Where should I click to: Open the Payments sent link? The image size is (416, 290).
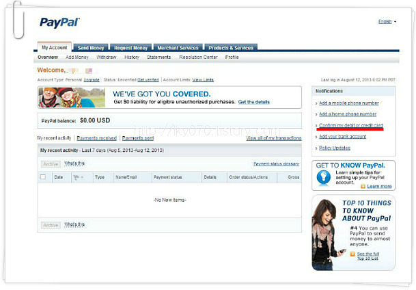coord(138,138)
